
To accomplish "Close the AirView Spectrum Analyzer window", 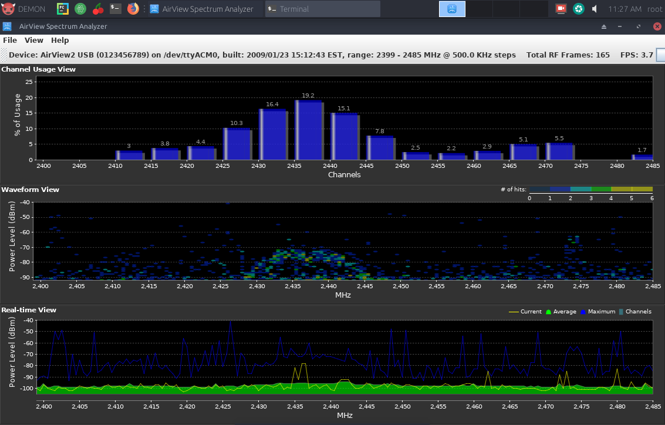I will [x=657, y=27].
